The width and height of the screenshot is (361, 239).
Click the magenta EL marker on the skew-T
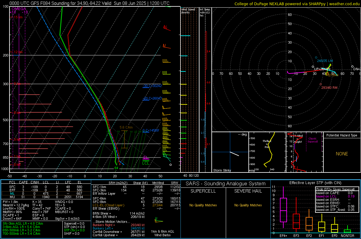(146, 158)
